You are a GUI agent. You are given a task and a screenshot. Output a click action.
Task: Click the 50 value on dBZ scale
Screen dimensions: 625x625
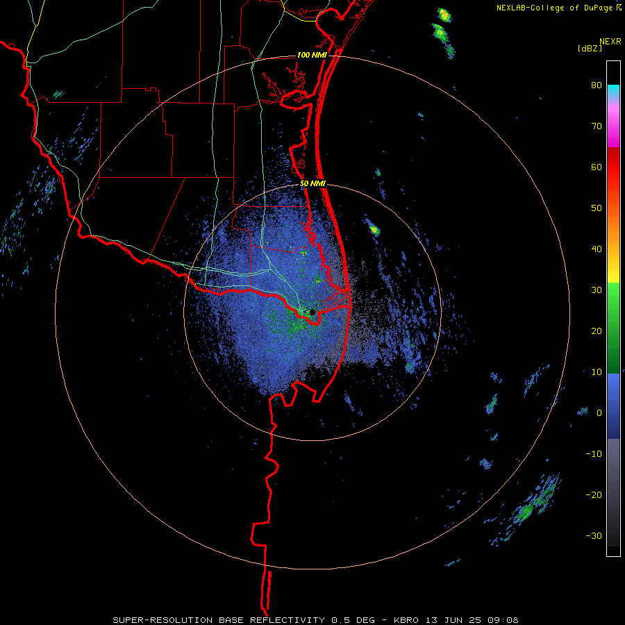597,208
